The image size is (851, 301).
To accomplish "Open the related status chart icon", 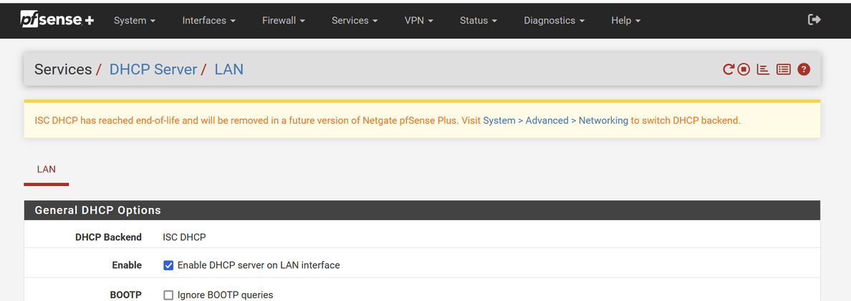I will point(763,69).
